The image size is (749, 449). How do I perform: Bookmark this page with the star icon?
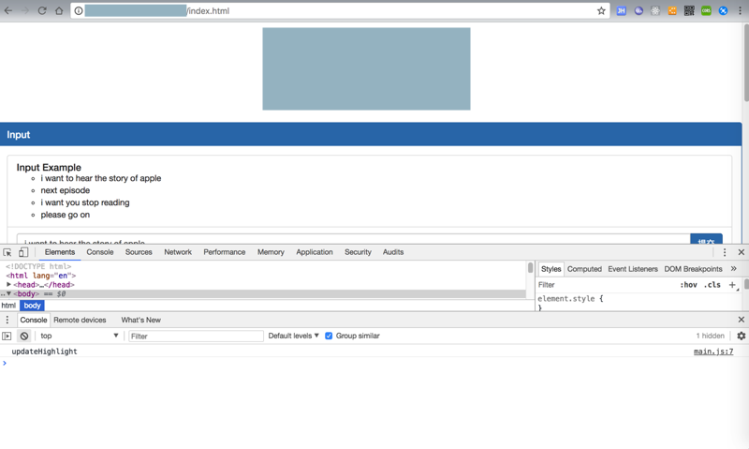pyautogui.click(x=601, y=10)
